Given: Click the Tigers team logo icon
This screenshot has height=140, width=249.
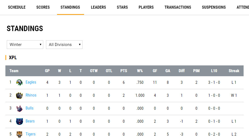Looking at the screenshot, I should tap(19, 134).
